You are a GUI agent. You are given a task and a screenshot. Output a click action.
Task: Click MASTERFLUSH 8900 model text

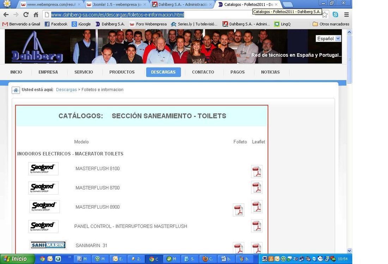tap(97, 207)
